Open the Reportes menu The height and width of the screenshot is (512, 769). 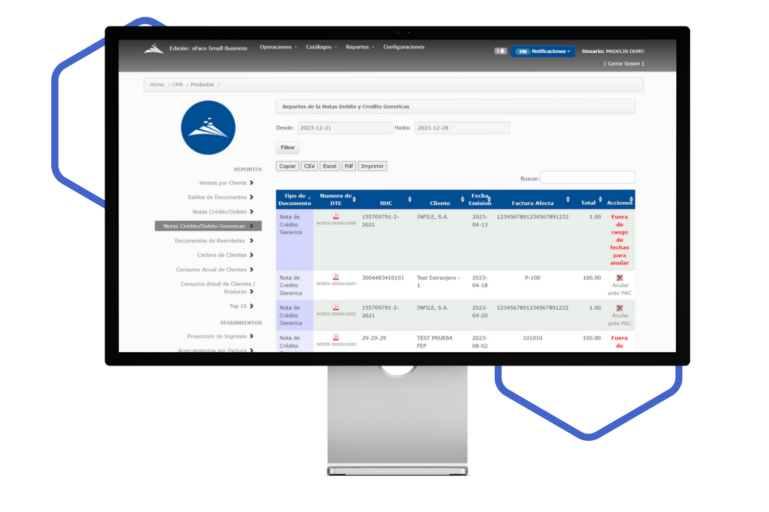[359, 47]
